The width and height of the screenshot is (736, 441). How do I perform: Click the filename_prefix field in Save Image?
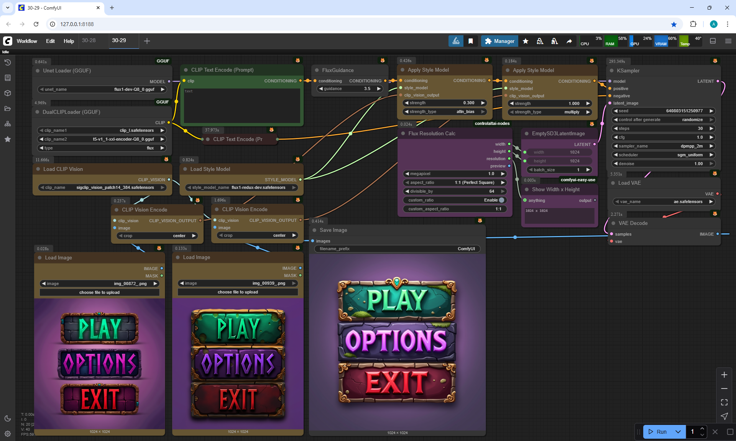click(397, 249)
